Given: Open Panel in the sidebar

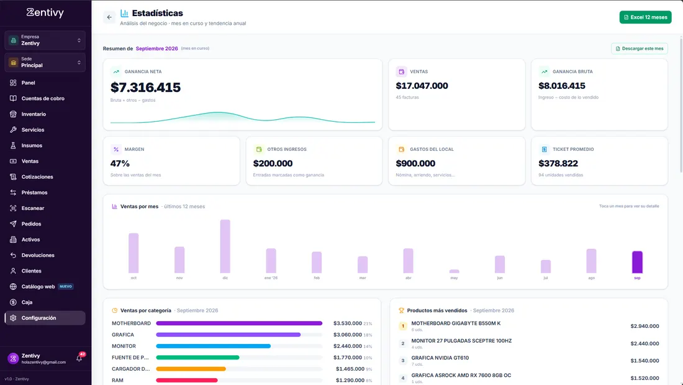Looking at the screenshot, I should [45, 83].
